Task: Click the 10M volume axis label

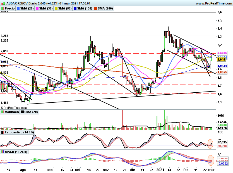Action: 220,116
